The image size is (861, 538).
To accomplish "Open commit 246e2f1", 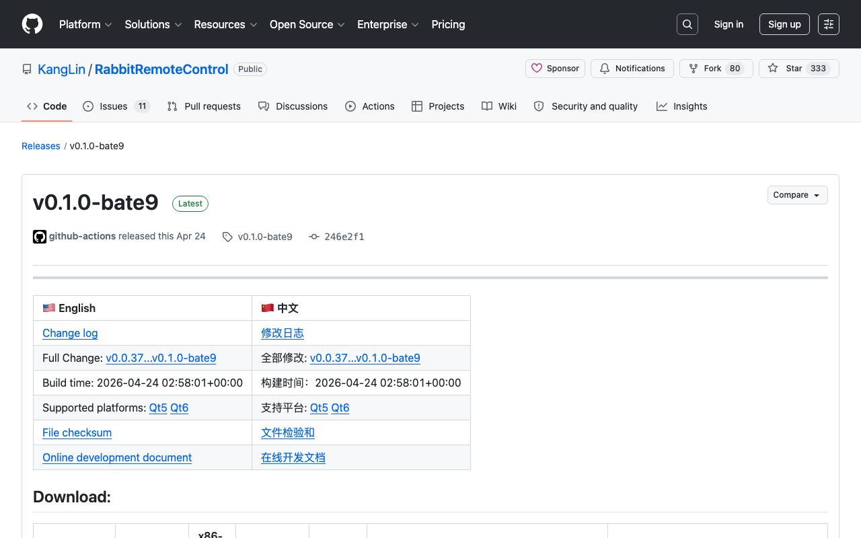I will click(344, 237).
